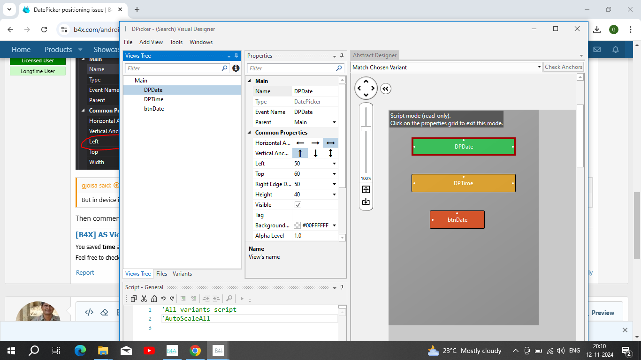Click the copy icon in Script toolbar

[x=134, y=299]
